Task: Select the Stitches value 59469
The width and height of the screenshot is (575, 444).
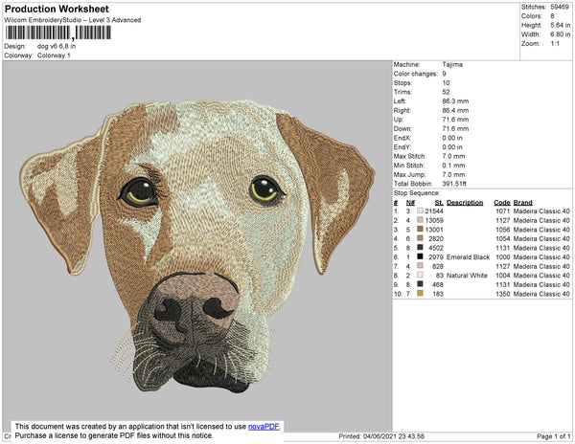Action: [x=560, y=7]
